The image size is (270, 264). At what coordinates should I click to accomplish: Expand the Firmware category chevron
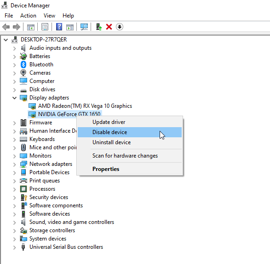[x=14, y=123]
